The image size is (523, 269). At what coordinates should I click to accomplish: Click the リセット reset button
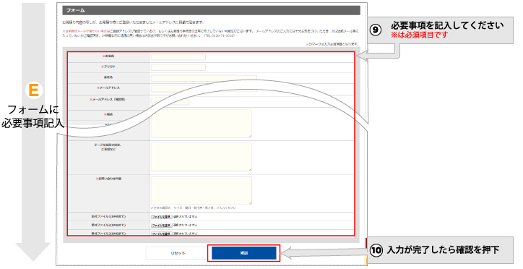click(178, 253)
